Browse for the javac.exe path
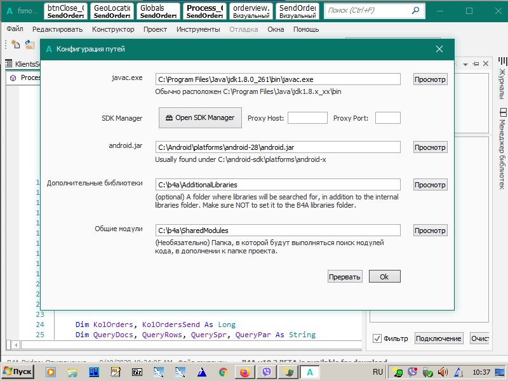508x381 pixels. click(430, 79)
